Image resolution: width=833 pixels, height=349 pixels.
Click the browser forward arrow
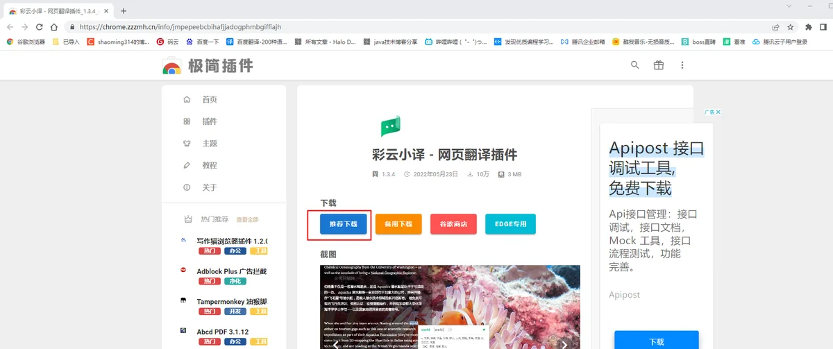(25, 27)
